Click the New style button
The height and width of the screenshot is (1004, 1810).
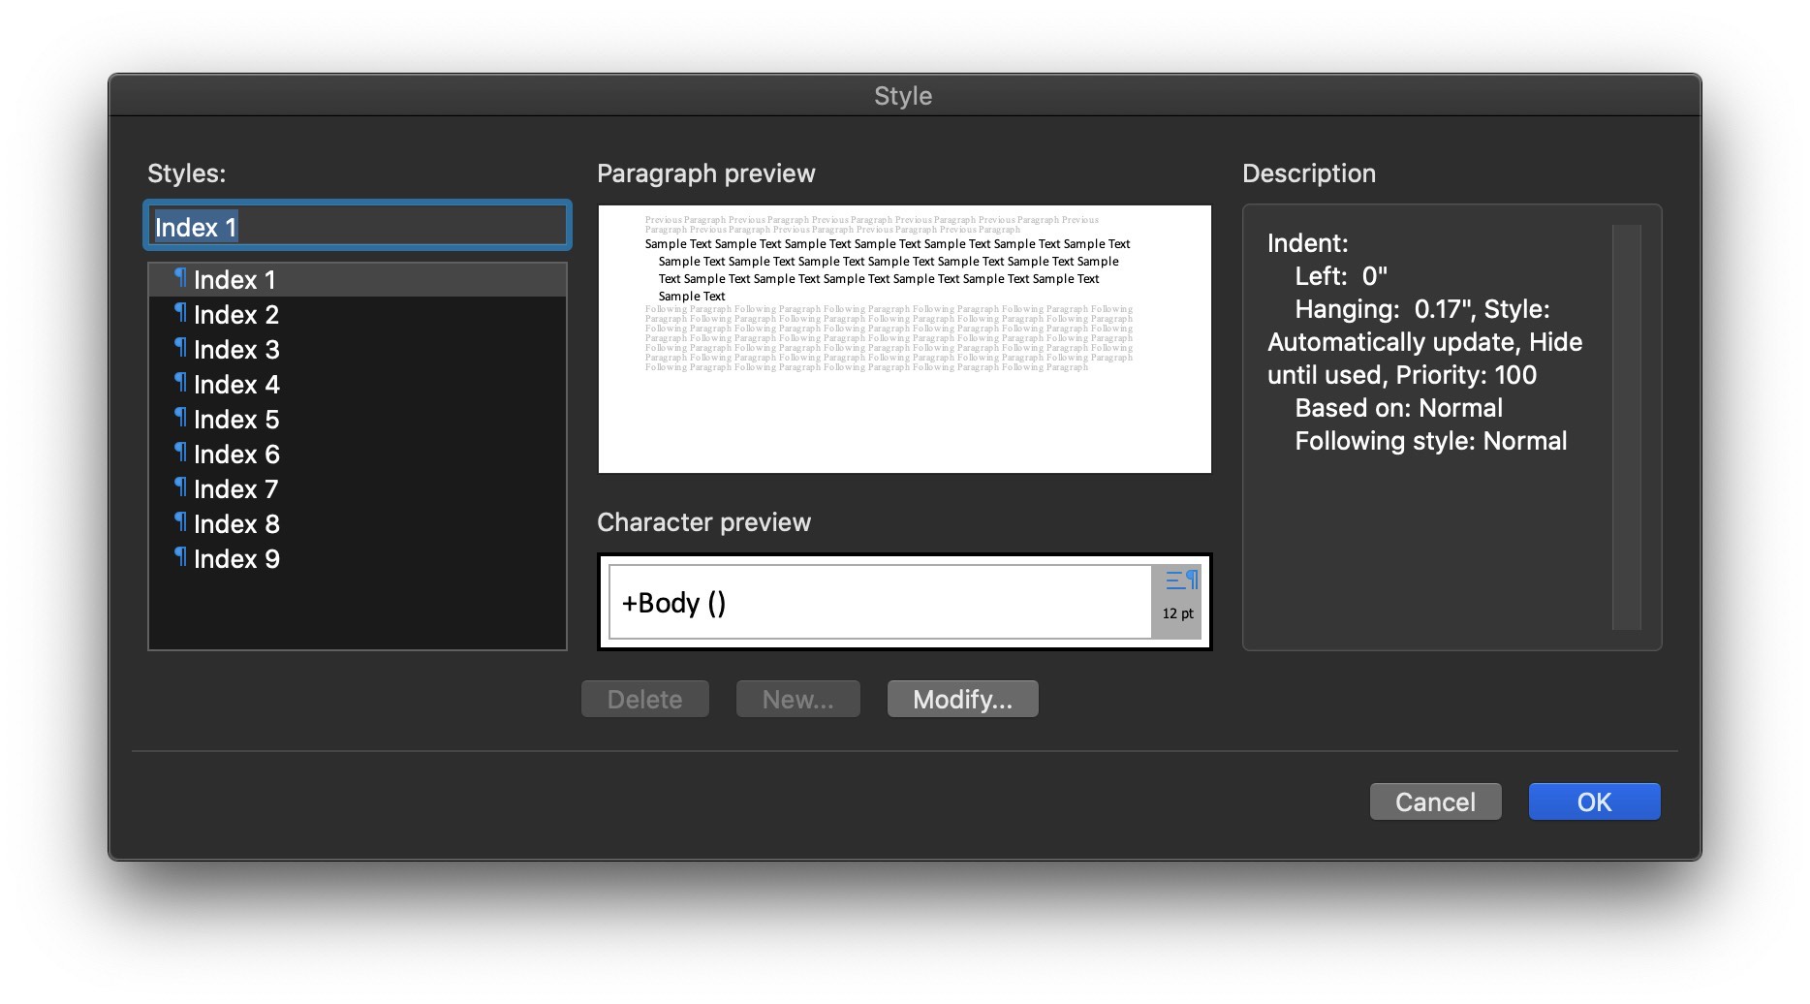point(797,698)
